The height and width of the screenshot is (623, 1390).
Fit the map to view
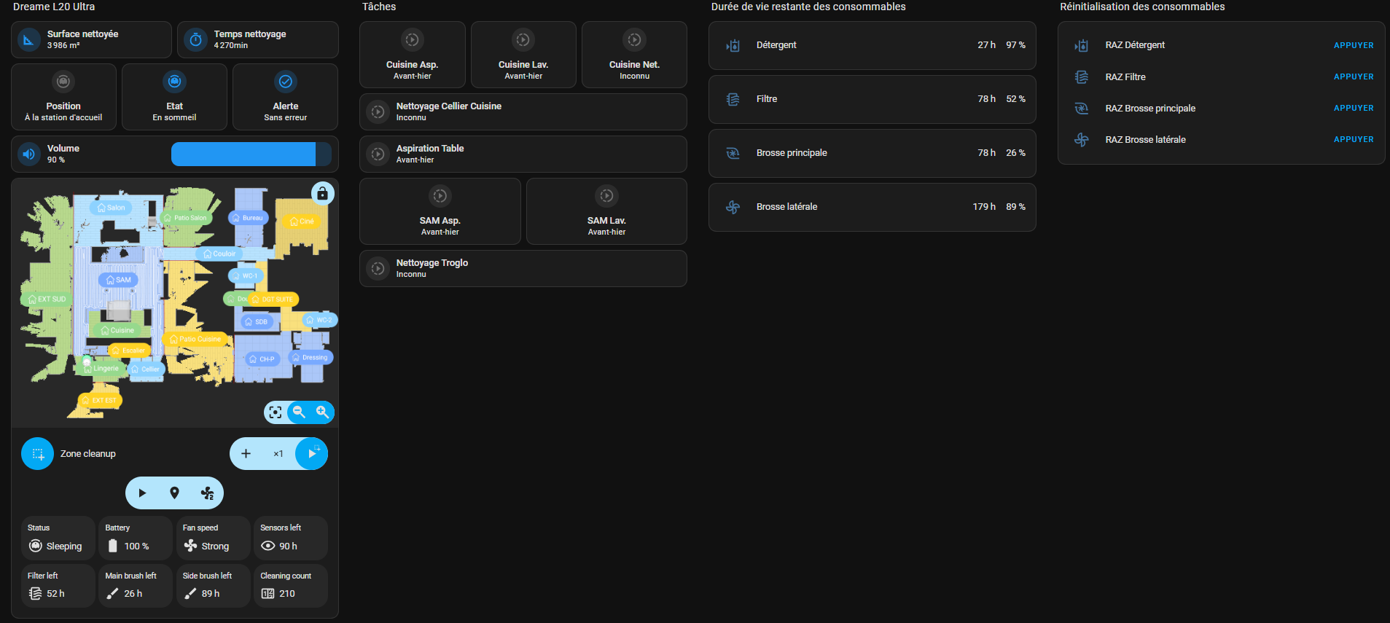276,412
